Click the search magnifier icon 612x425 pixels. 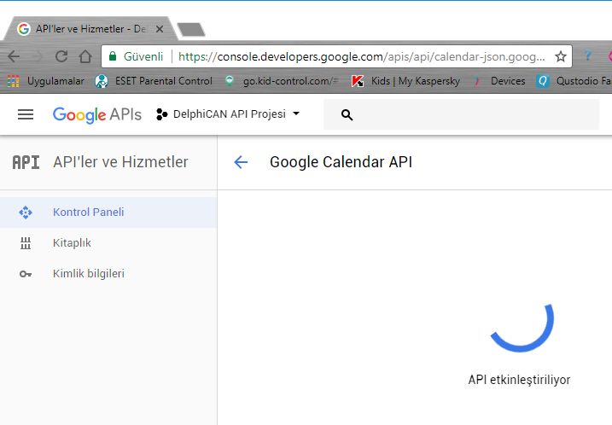(347, 114)
